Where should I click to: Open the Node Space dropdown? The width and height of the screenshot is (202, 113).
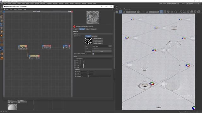tap(173, 3)
